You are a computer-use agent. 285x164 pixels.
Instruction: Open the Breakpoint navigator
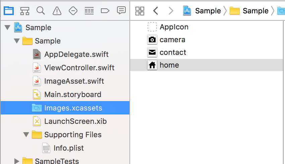coord(105,11)
